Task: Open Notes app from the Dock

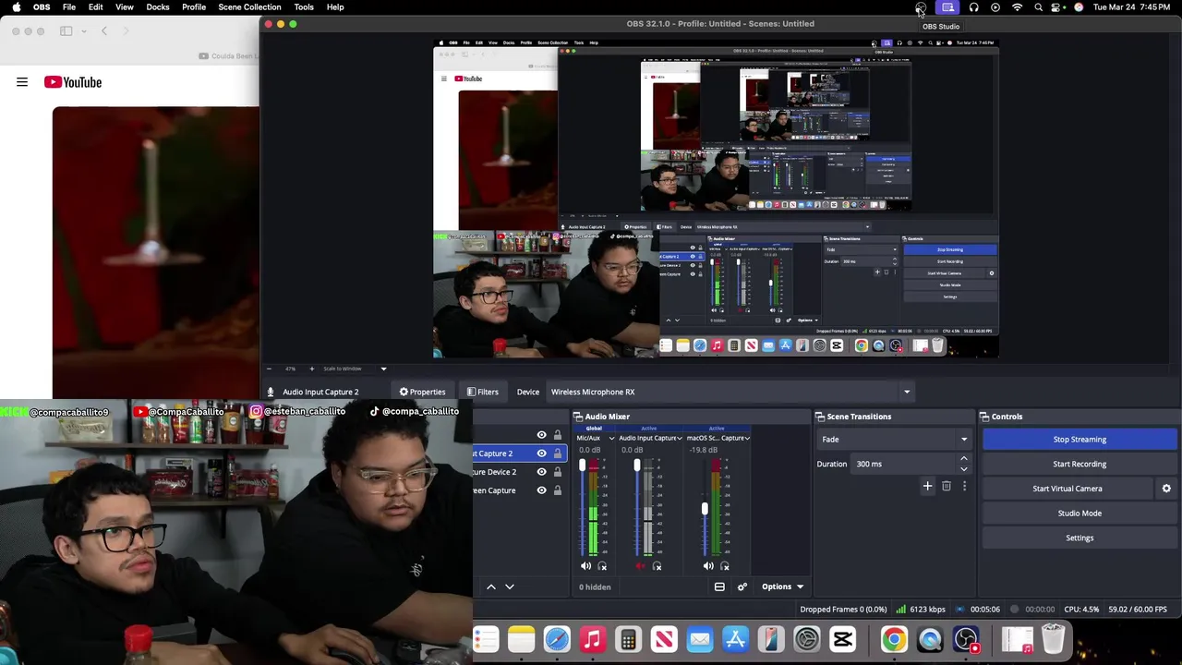Action: click(521, 639)
